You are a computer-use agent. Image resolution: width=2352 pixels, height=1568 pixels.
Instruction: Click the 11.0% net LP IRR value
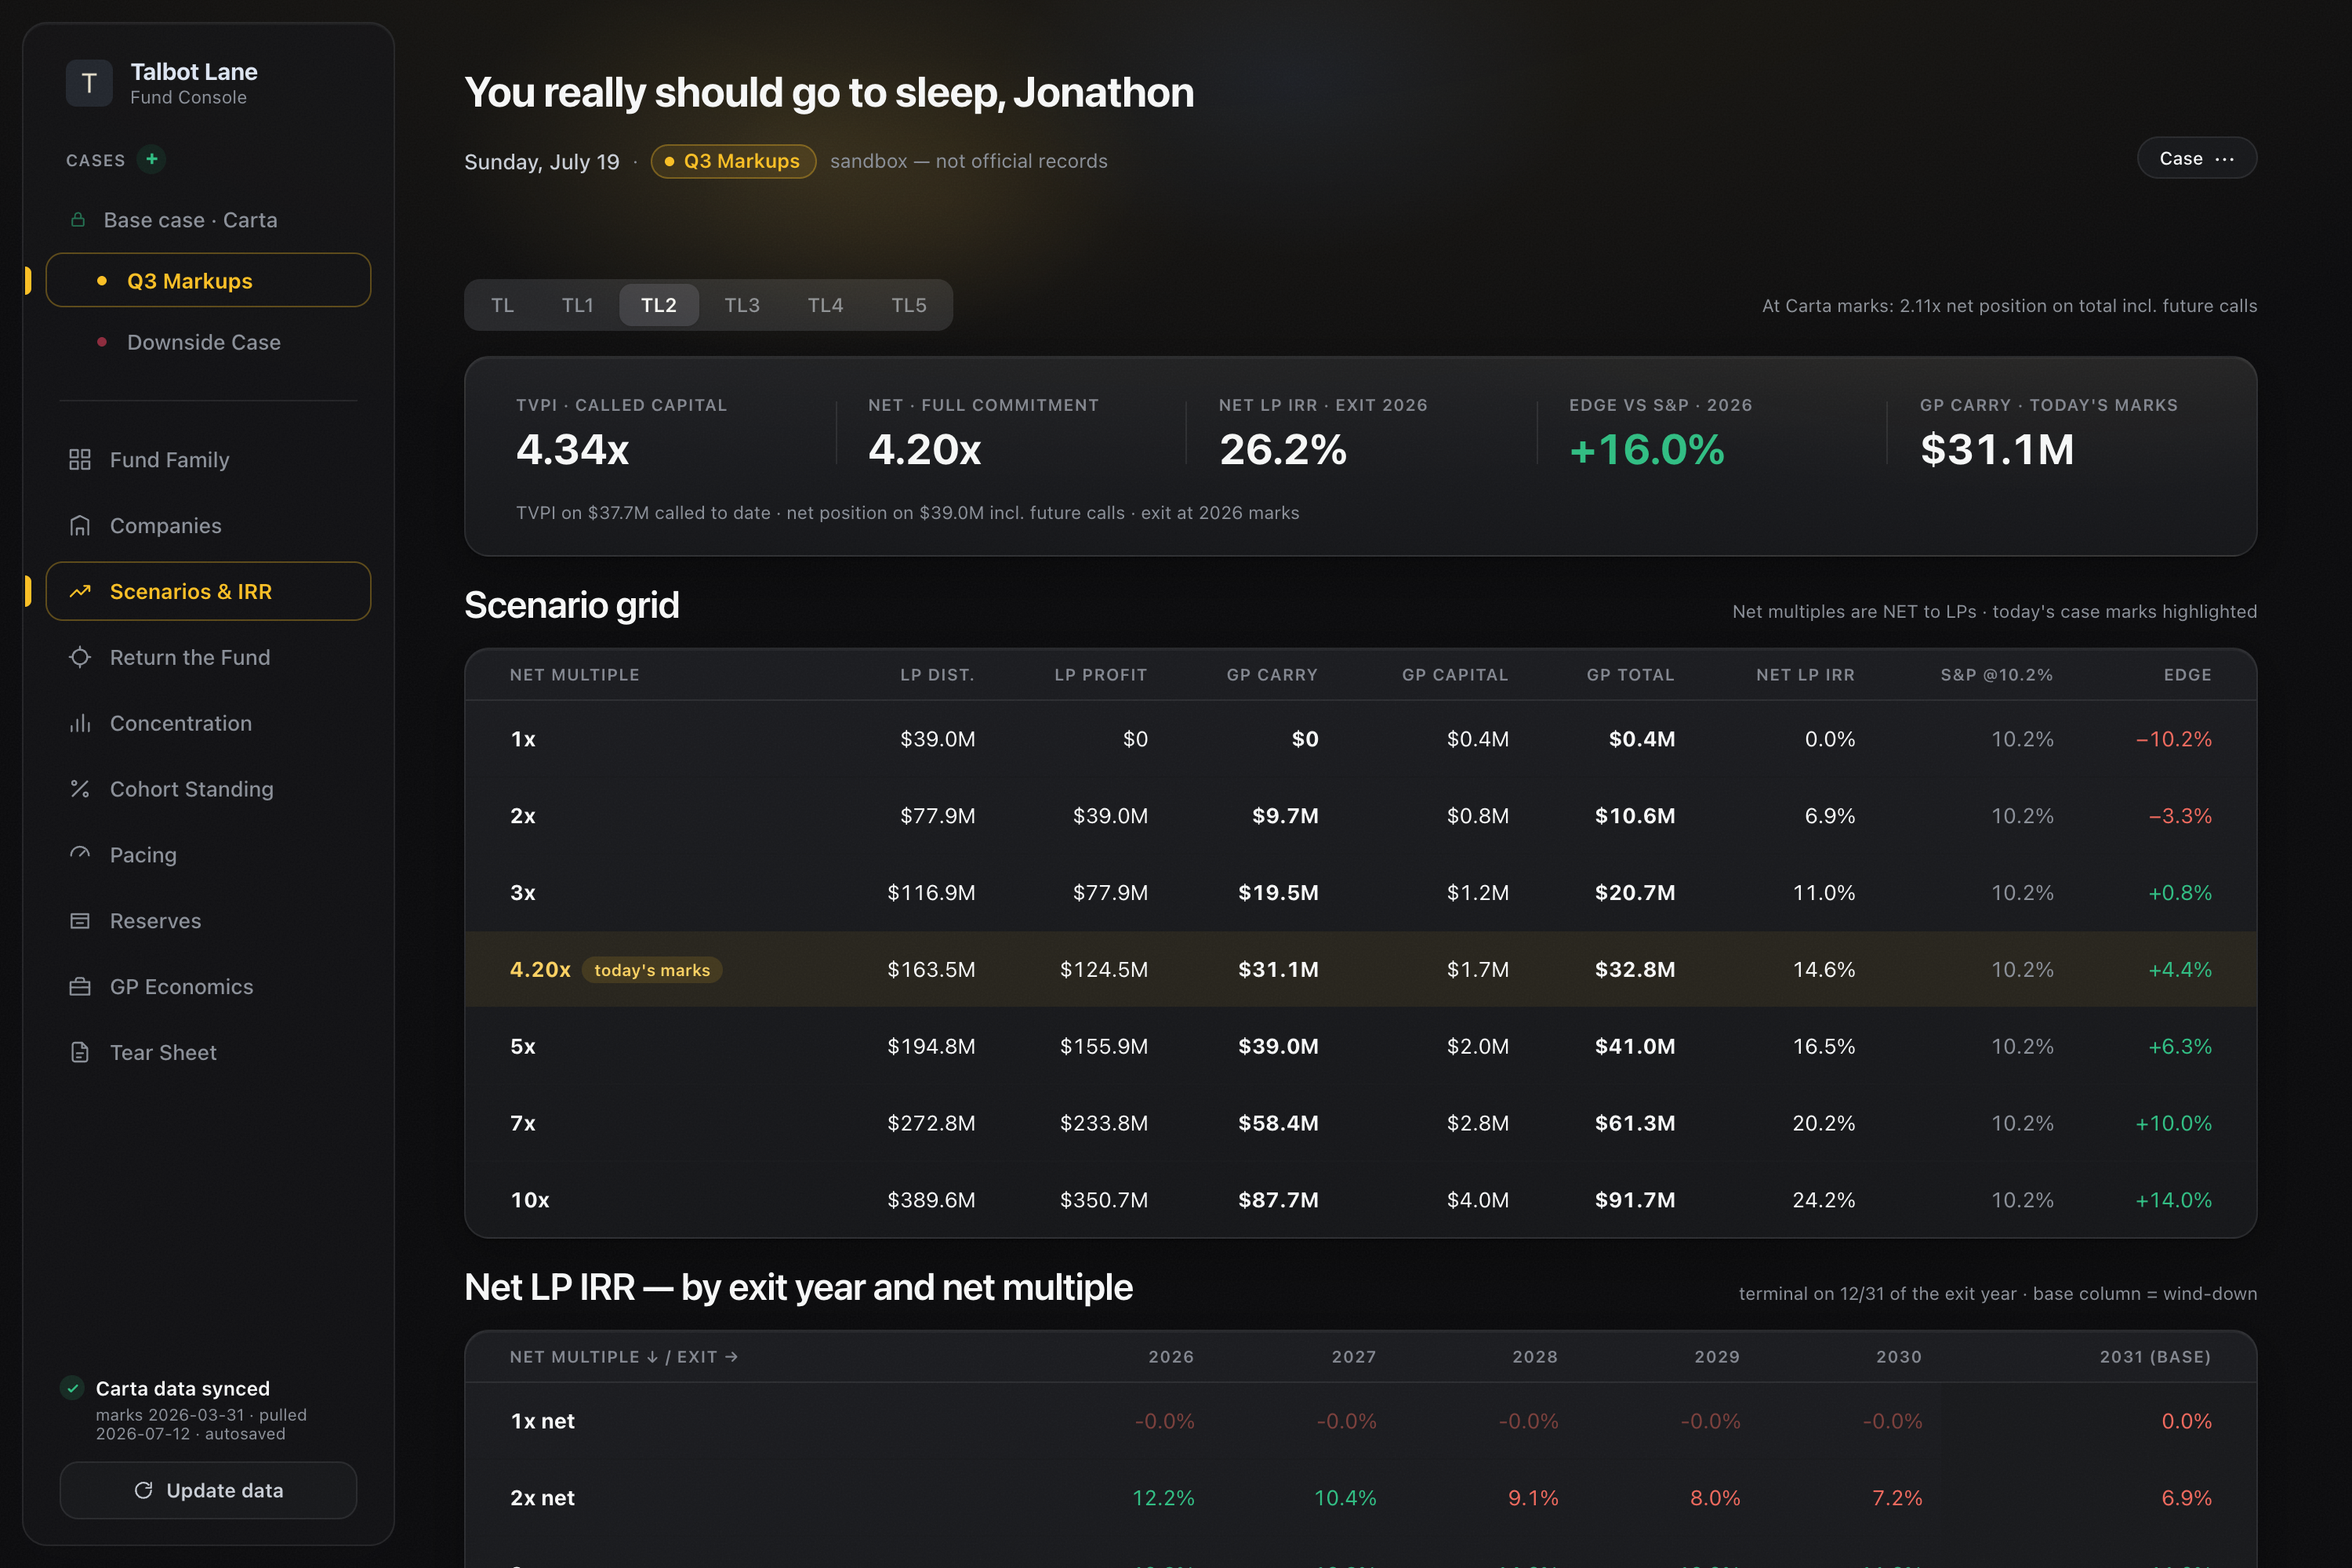pyautogui.click(x=1824, y=892)
